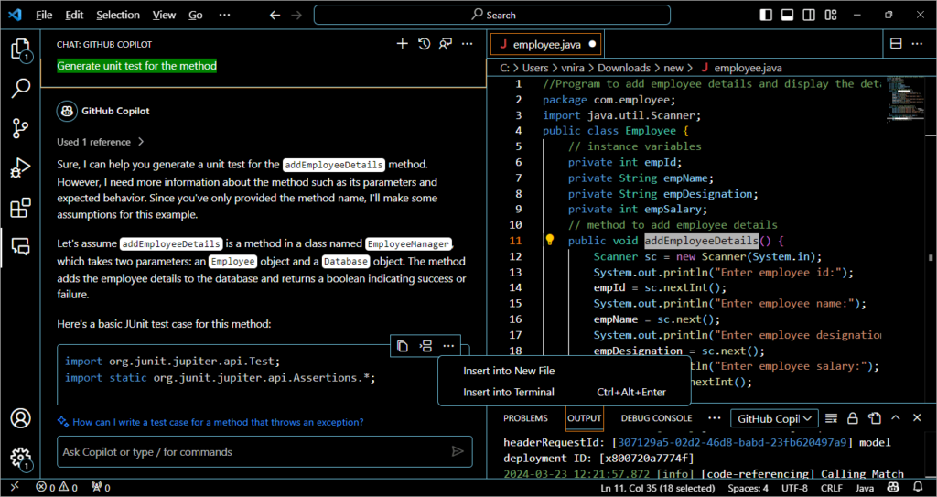Go back with navigation arrow
937x497 pixels.
click(275, 15)
